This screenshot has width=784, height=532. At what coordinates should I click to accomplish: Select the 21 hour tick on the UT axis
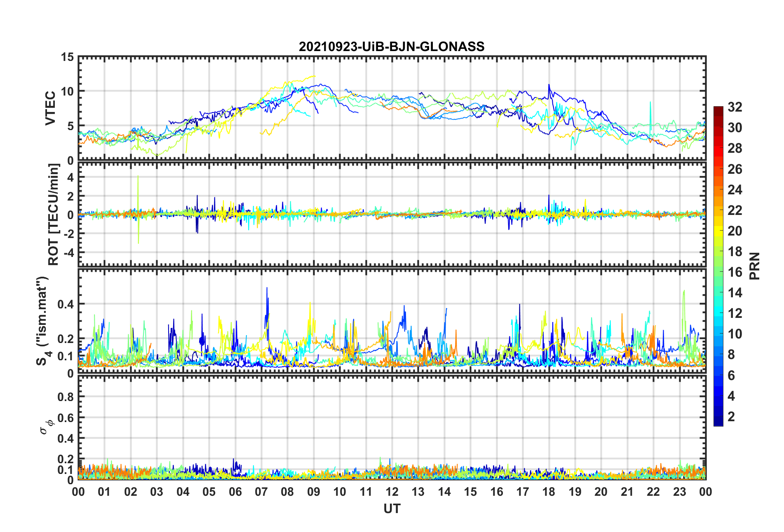coord(627,492)
